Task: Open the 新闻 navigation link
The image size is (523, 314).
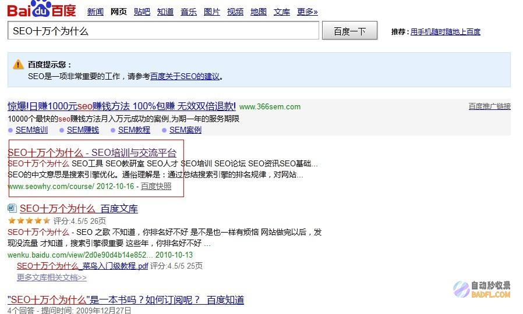Action: coord(96,12)
